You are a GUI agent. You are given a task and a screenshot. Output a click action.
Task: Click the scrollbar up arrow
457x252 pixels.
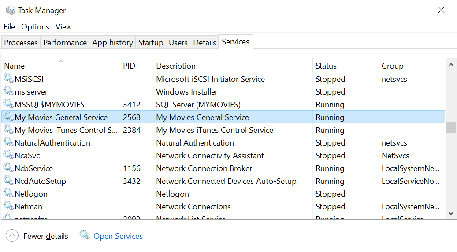451,65
